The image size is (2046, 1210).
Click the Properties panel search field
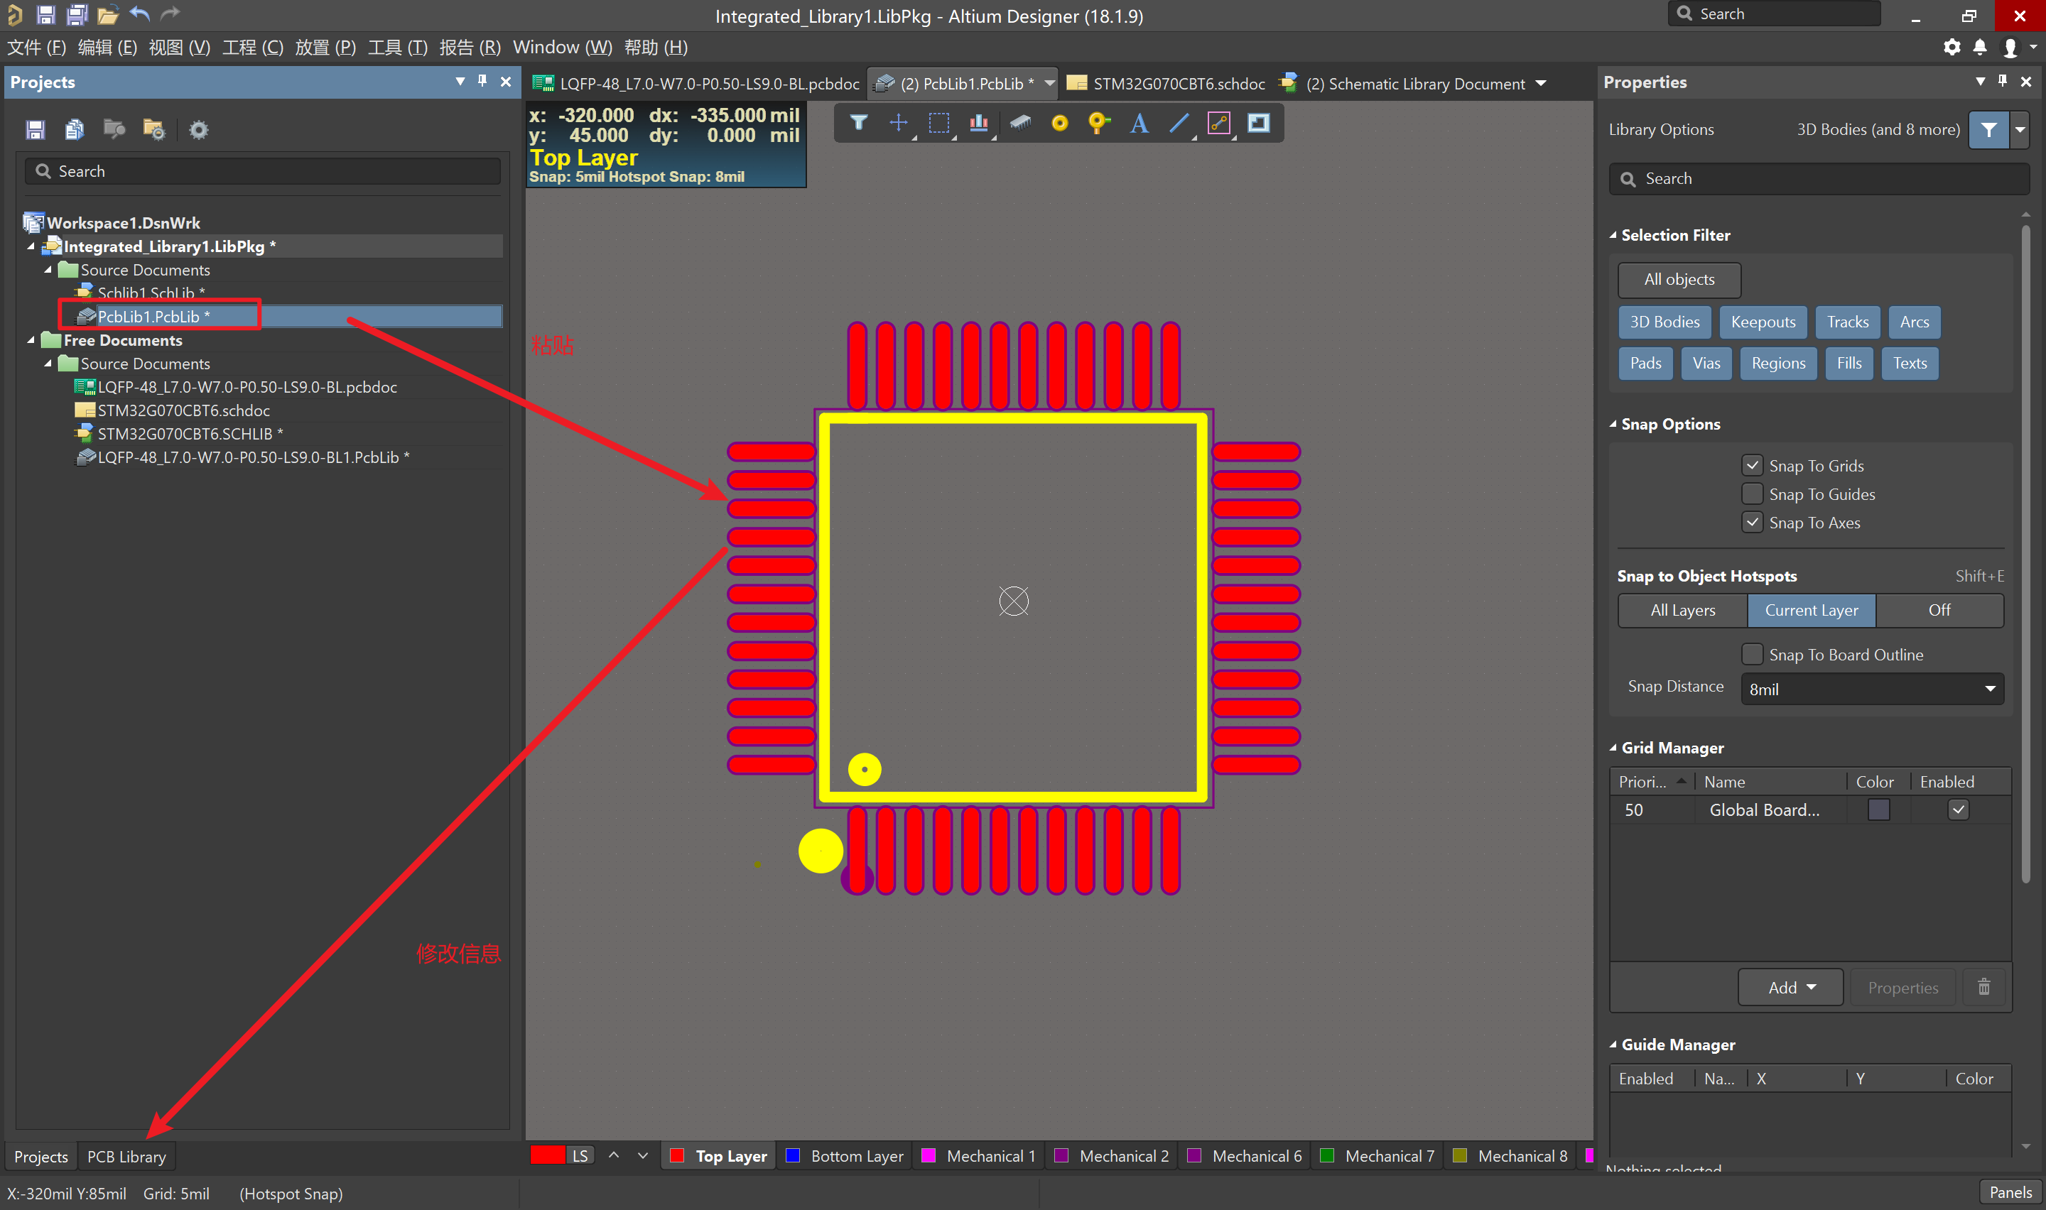pos(1819,178)
